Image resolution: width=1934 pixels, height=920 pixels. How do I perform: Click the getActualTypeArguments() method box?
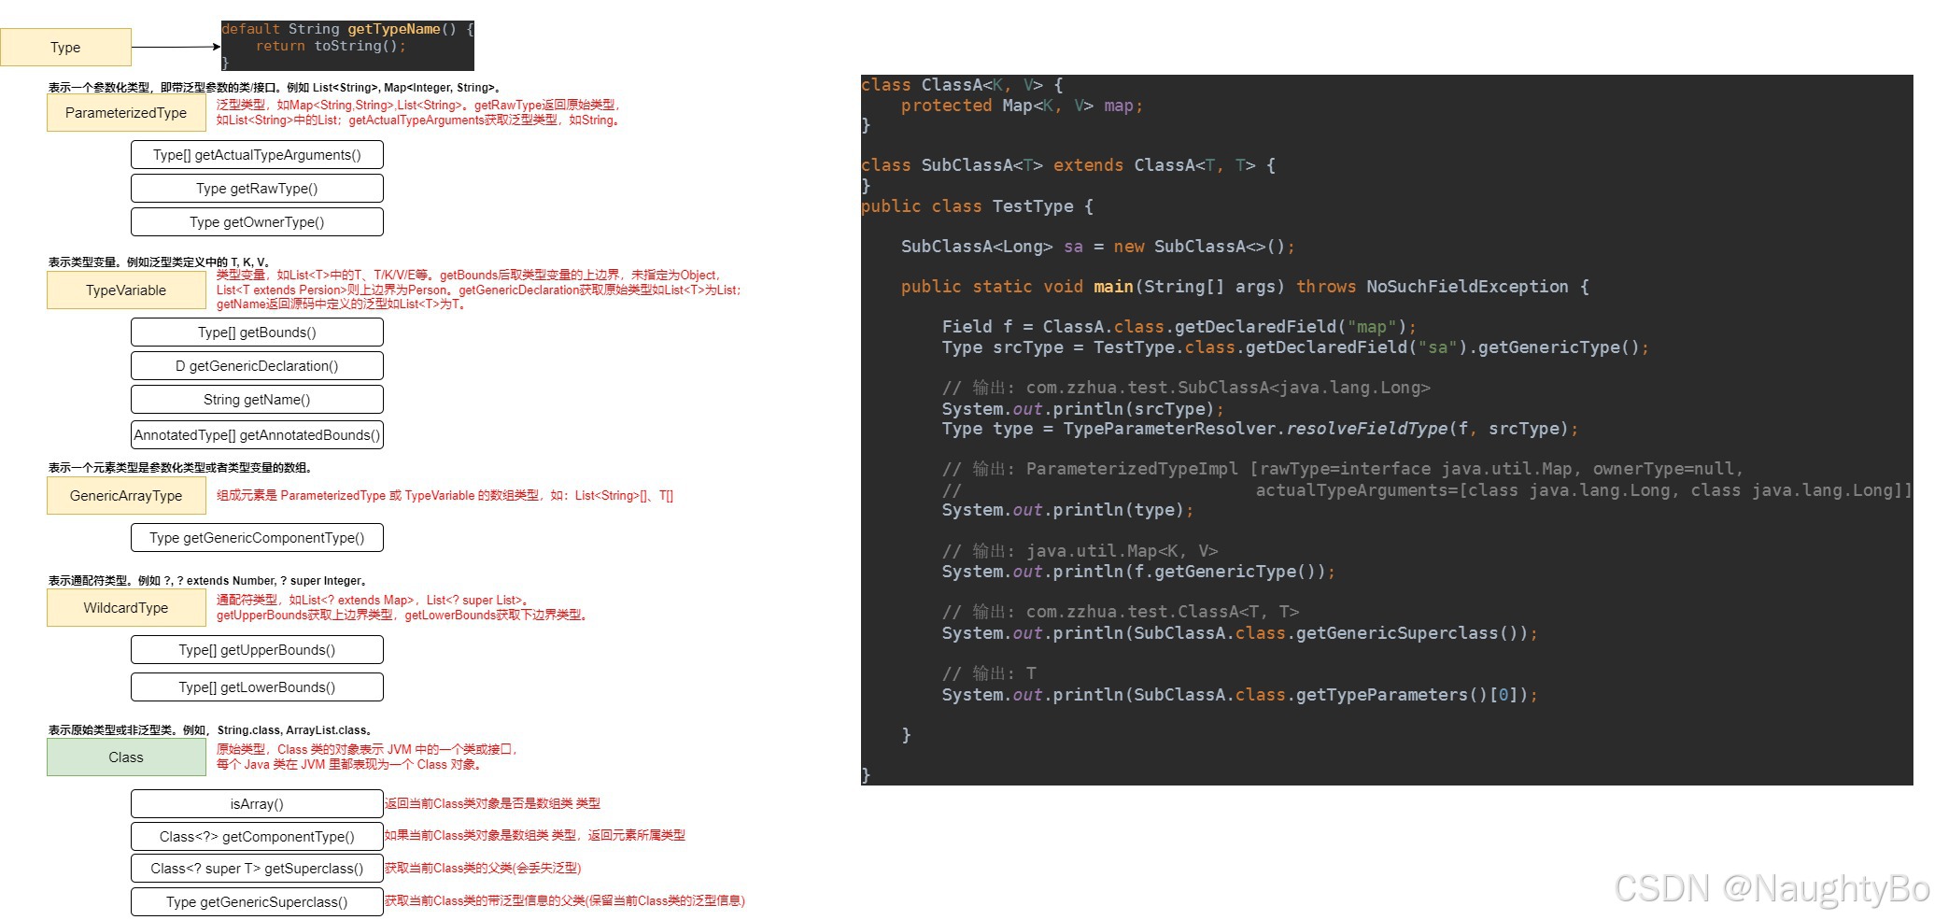[x=257, y=154]
